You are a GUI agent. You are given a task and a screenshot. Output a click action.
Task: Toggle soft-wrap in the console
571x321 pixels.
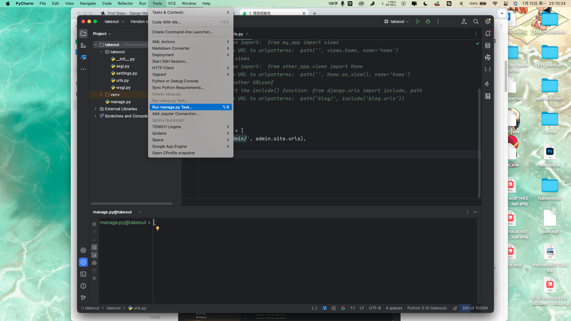tap(94, 247)
